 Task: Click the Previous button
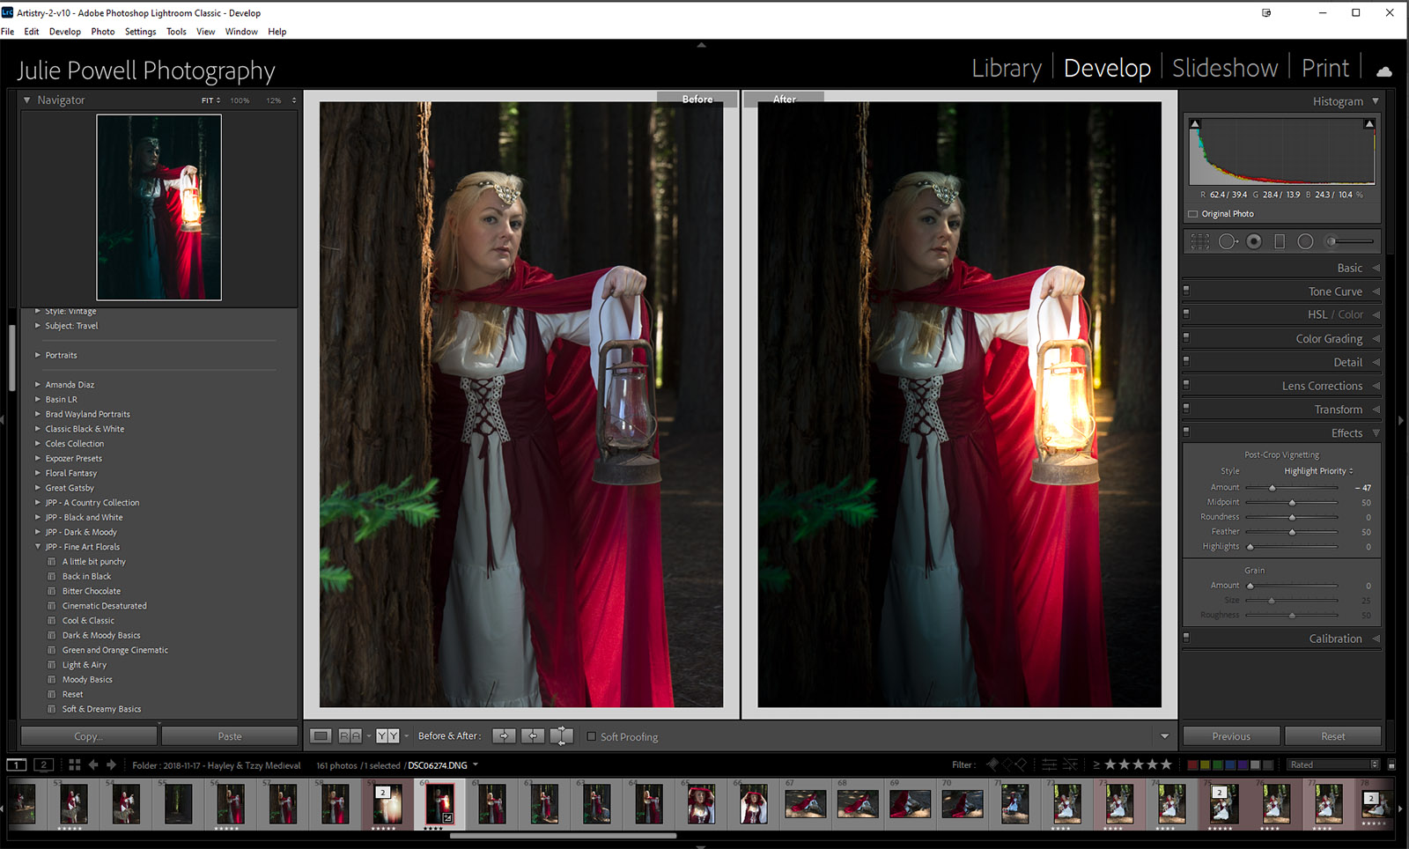tap(1230, 736)
